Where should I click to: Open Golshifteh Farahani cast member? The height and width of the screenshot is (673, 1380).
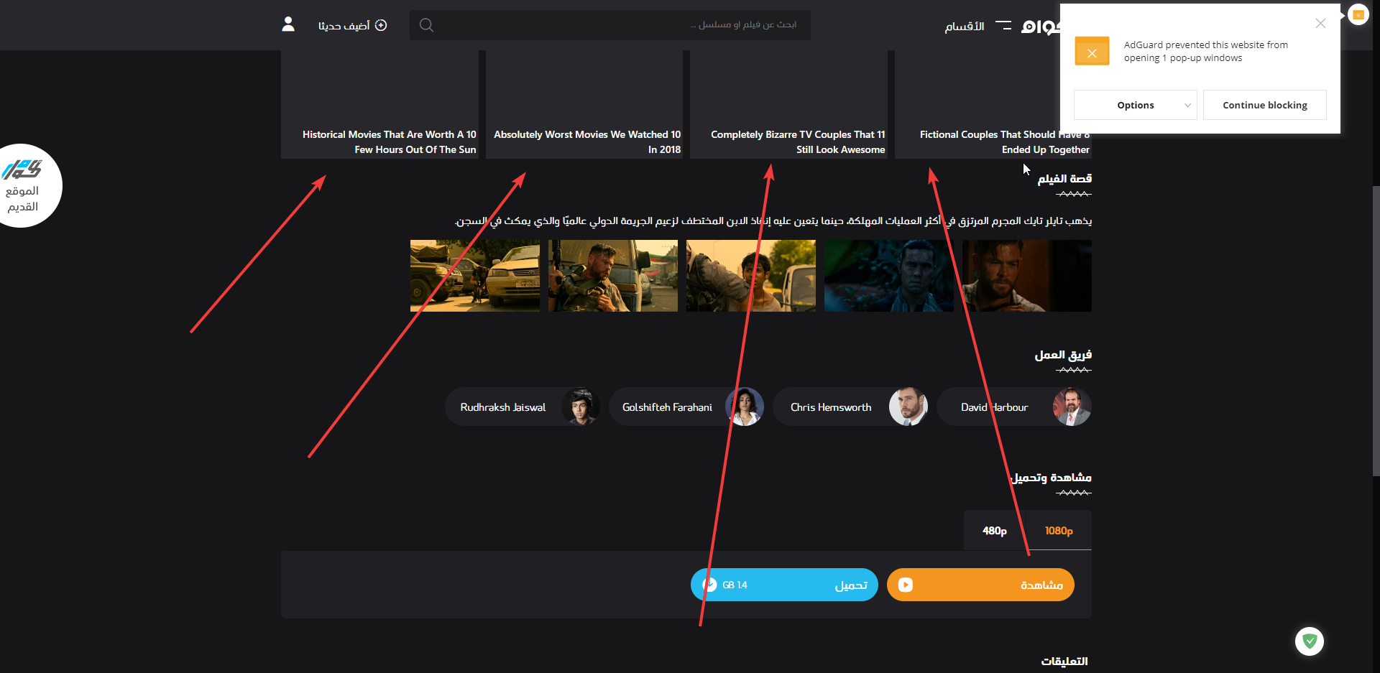(x=686, y=407)
